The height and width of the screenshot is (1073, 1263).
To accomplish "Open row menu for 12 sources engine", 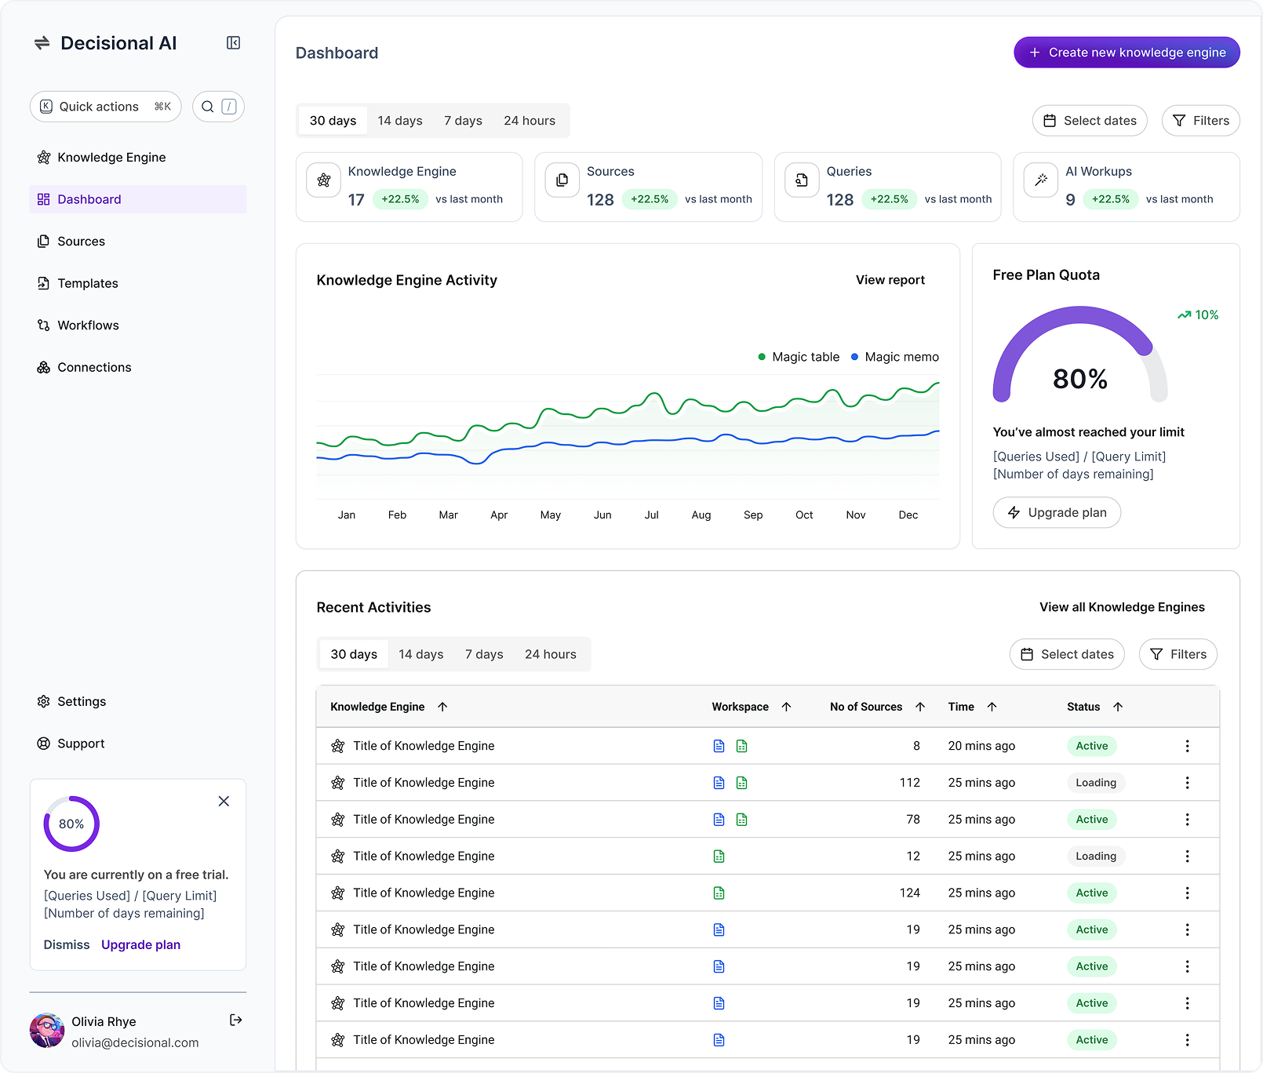I will pos(1187,857).
